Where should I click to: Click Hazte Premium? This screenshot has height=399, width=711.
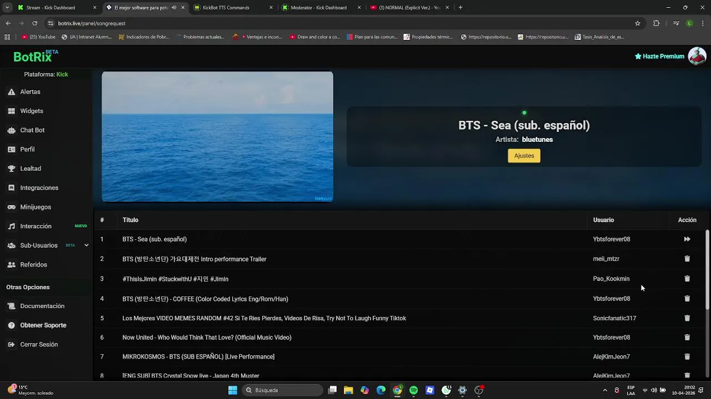[x=659, y=57]
